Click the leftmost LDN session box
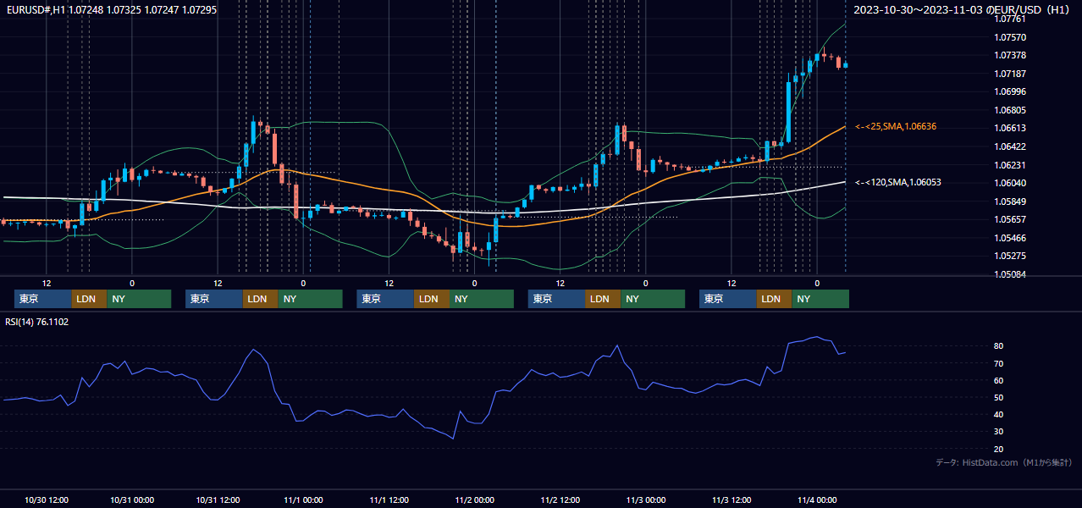The image size is (1082, 508). pos(89,299)
